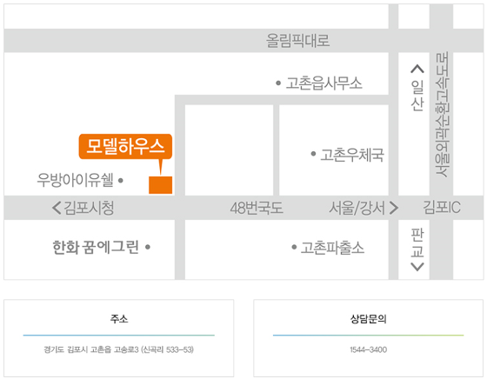Click the 고촌우체국 landmark label
The image size is (487, 379).
point(352,155)
